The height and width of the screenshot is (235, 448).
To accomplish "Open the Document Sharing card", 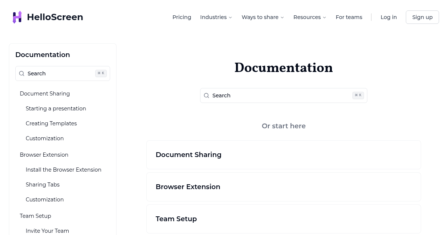I will tap(284, 155).
